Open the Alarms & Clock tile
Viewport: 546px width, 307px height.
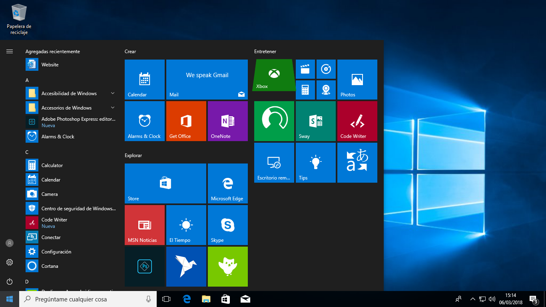point(145,121)
